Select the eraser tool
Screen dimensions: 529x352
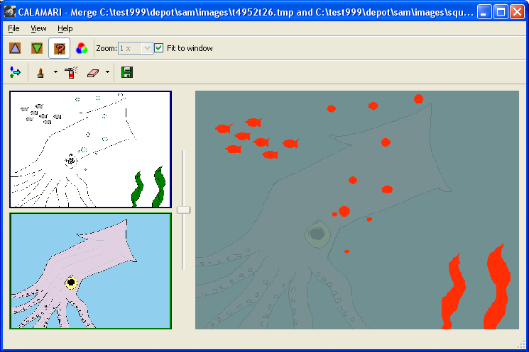coord(93,73)
